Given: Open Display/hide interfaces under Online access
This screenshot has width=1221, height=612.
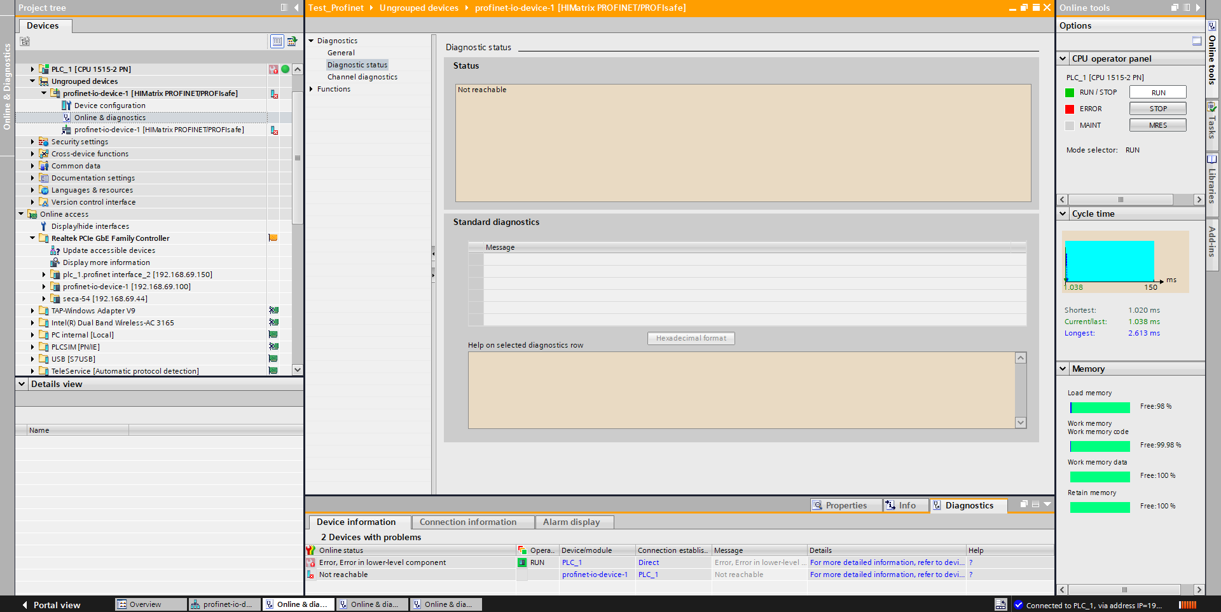Looking at the screenshot, I should tap(90, 226).
